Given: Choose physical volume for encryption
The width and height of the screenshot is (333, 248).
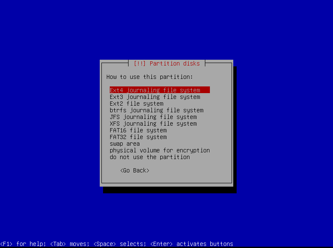Looking at the screenshot, I should 160,150.
